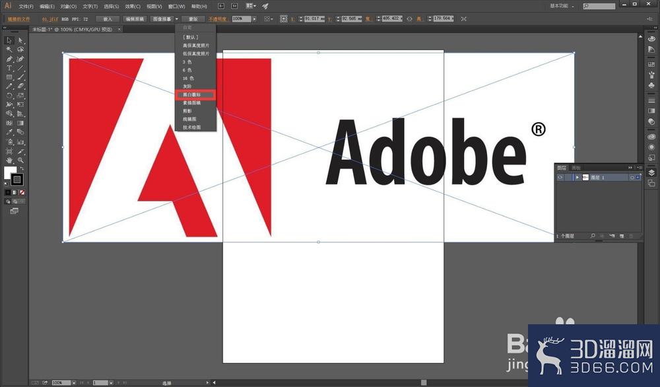
Task: Choose the Pen tool
Action: tap(9, 59)
